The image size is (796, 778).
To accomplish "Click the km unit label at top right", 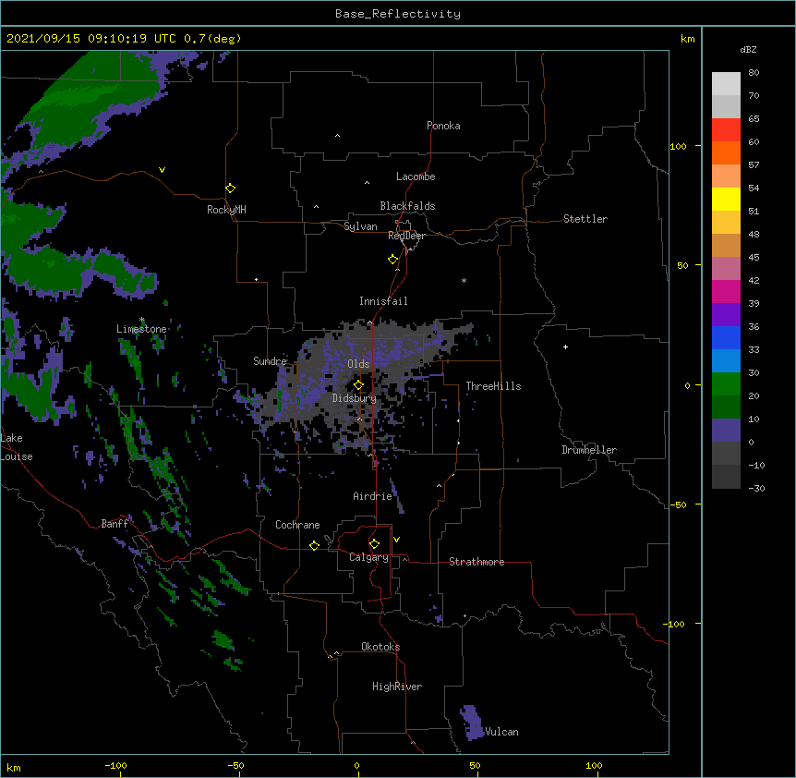I will 688,39.
